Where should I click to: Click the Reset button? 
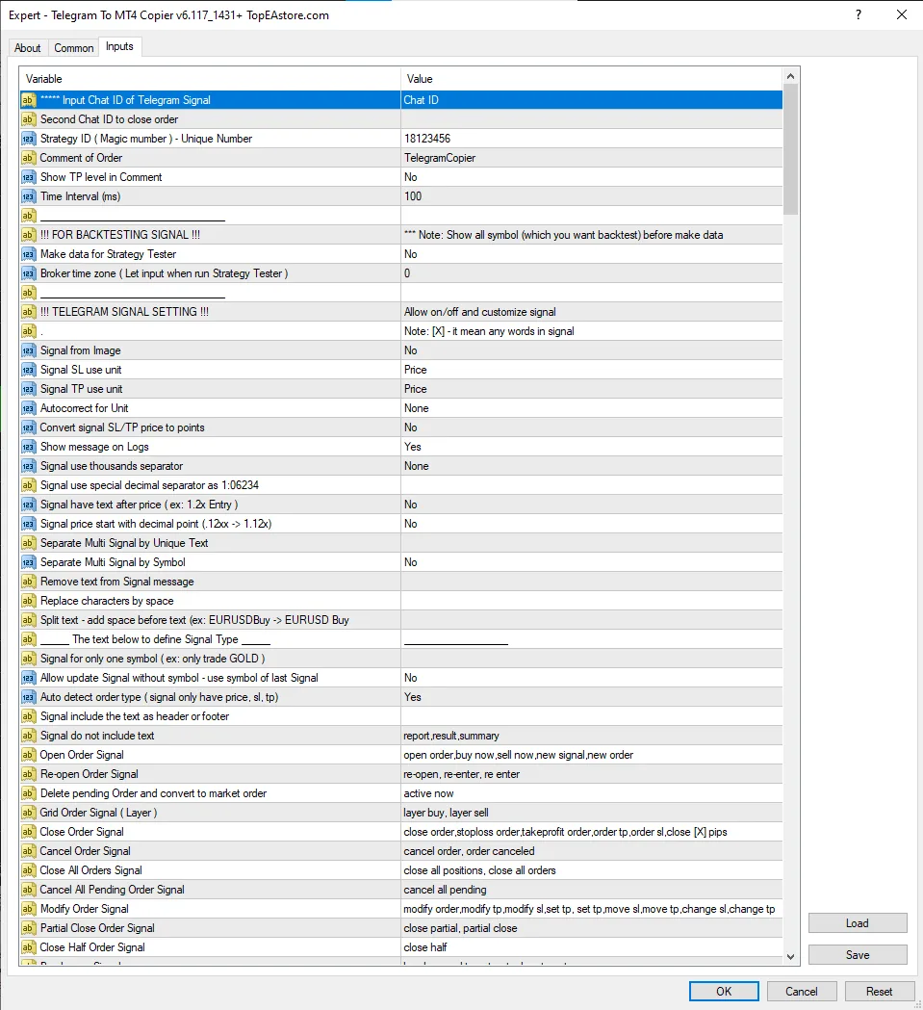coord(879,991)
